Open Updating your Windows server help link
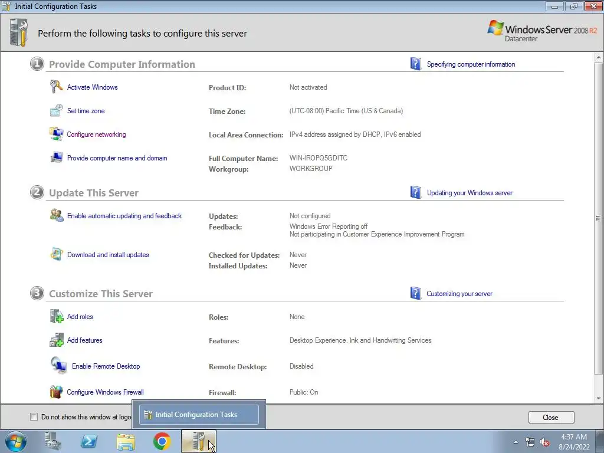The height and width of the screenshot is (453, 604). pyautogui.click(x=470, y=193)
